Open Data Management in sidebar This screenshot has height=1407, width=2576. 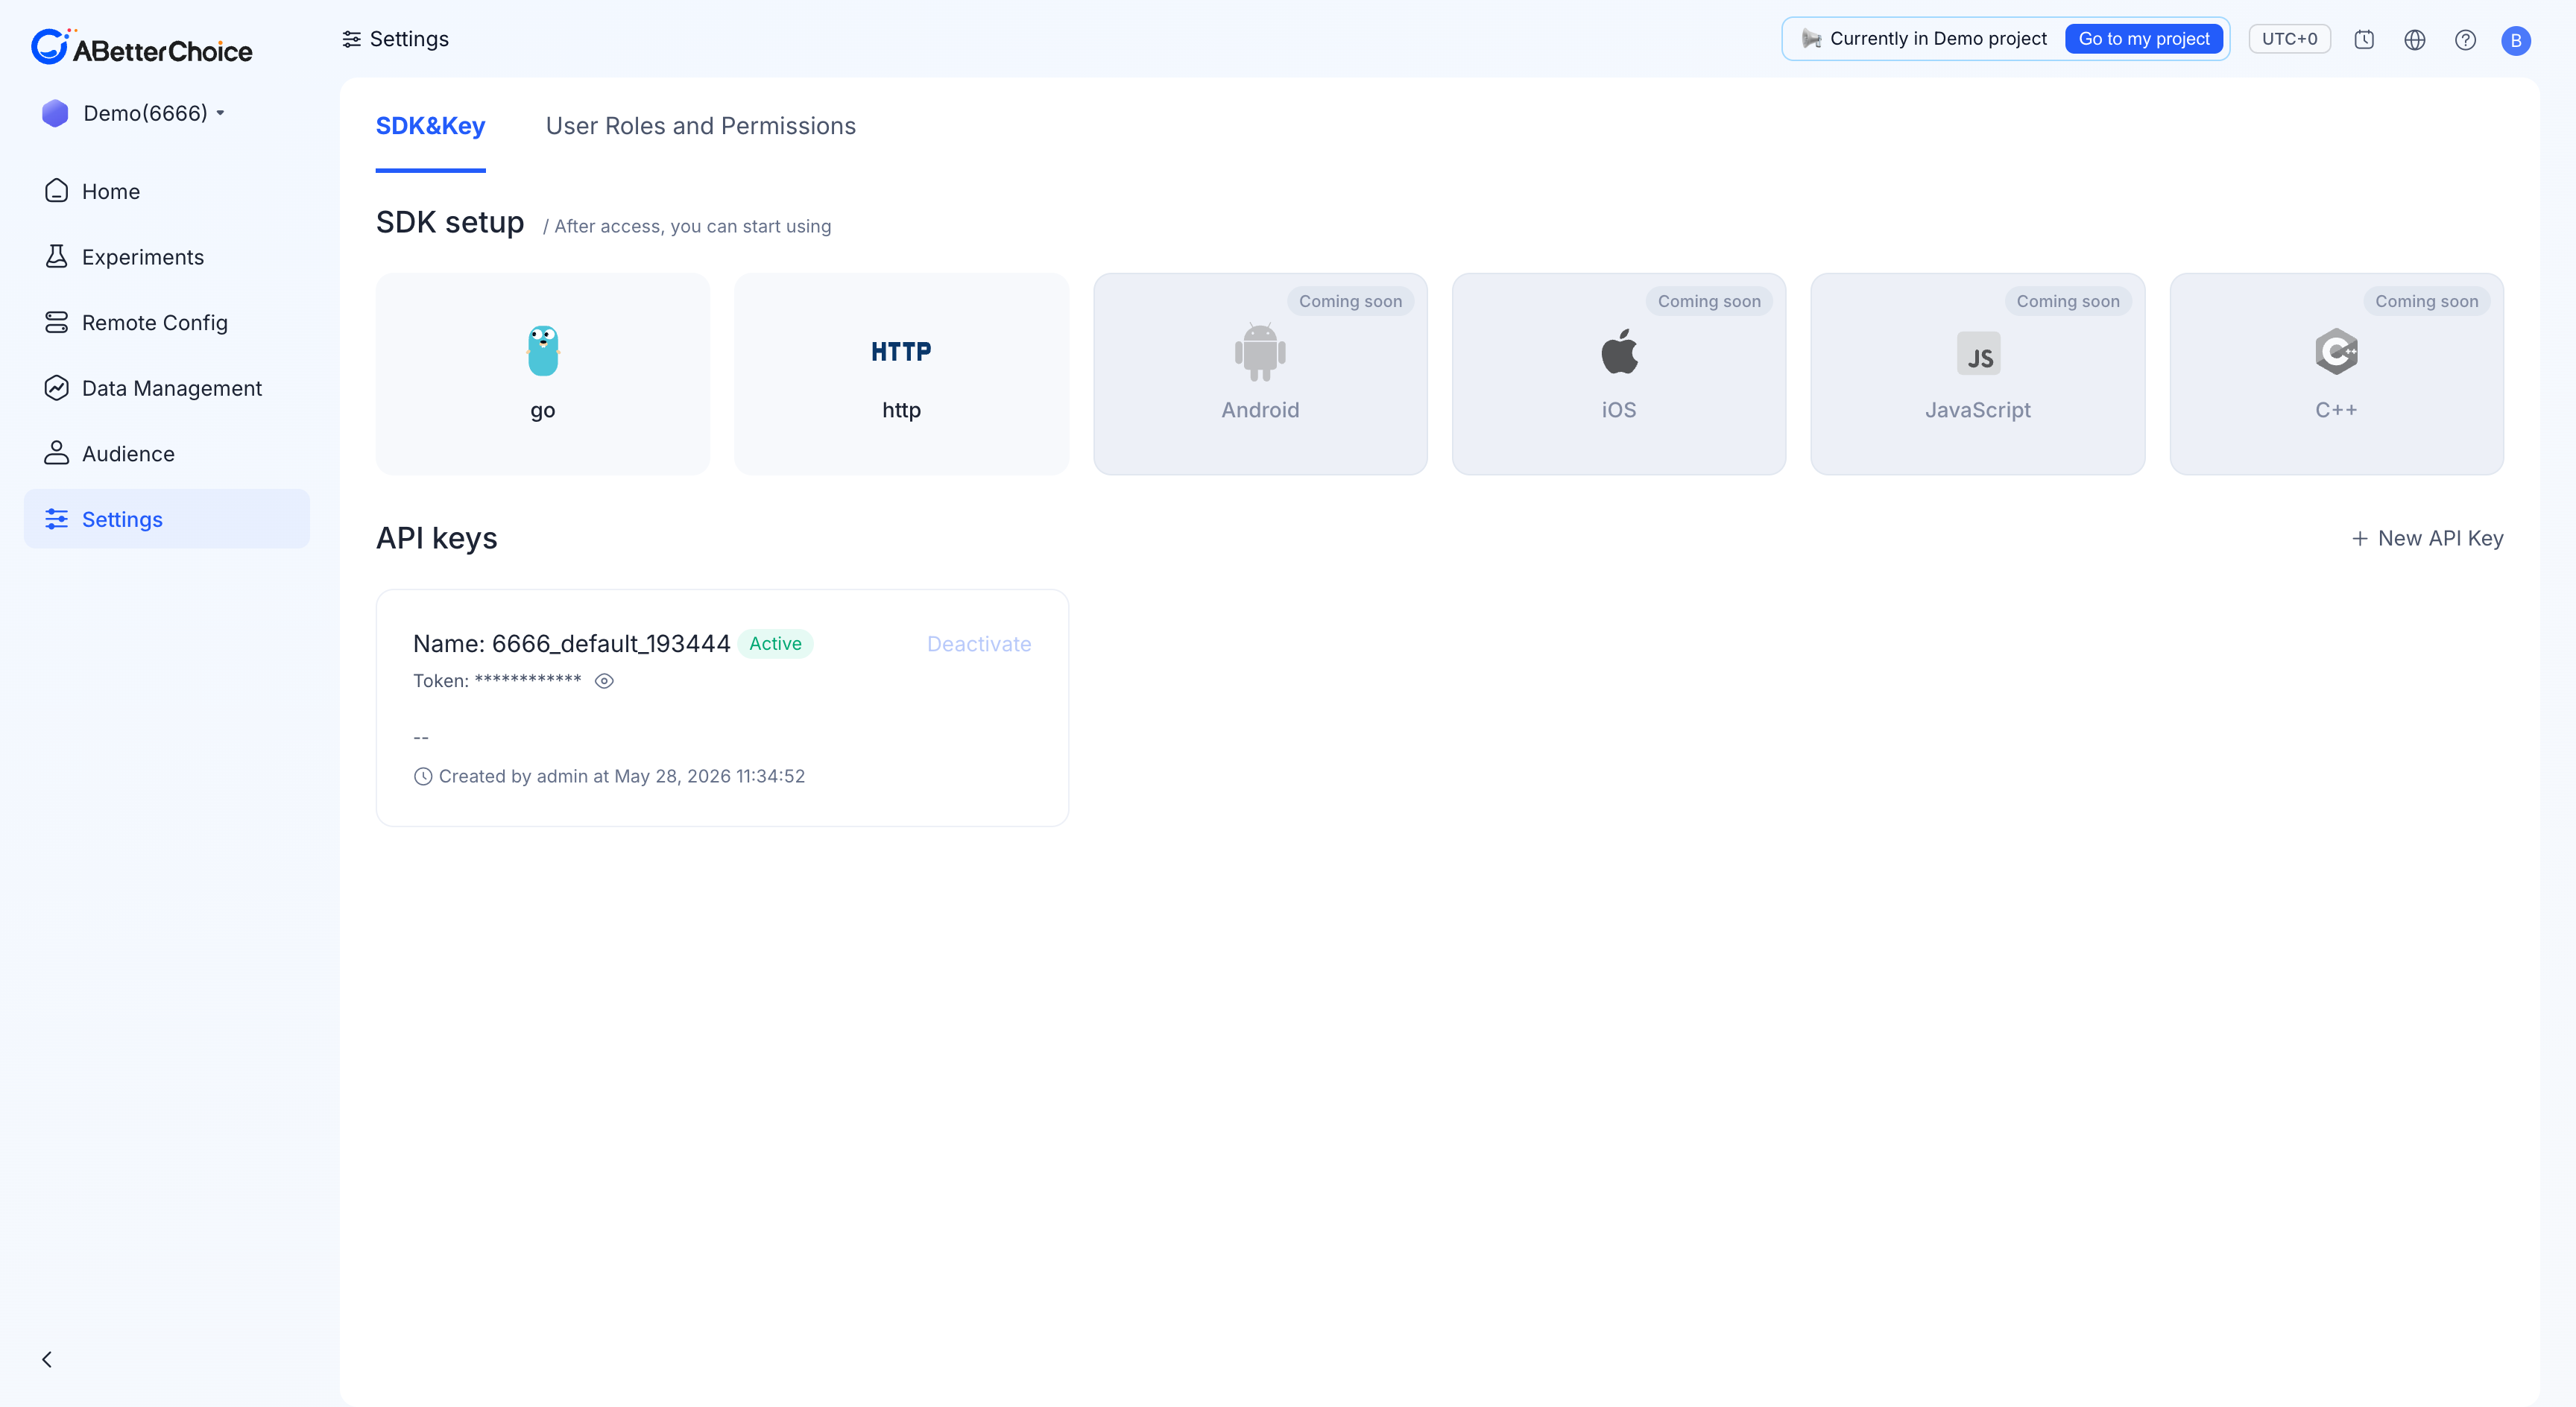click(x=167, y=388)
